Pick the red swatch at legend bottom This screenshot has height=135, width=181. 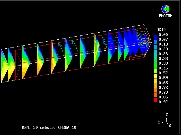click(155, 102)
